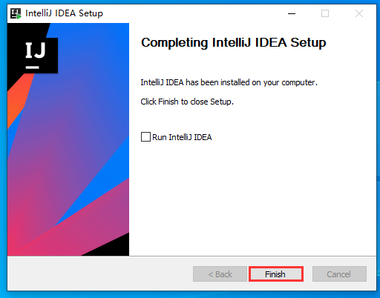The image size is (380, 298).
Task: Click the "IntelliJ IDEA Setup" title bar text
Action: coord(64,13)
